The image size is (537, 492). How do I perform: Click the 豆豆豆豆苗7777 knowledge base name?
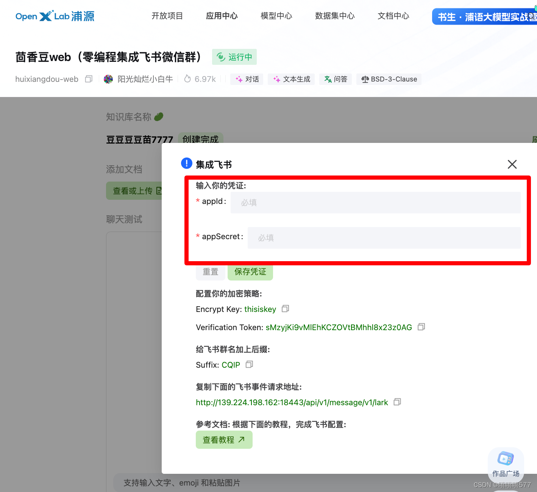139,139
